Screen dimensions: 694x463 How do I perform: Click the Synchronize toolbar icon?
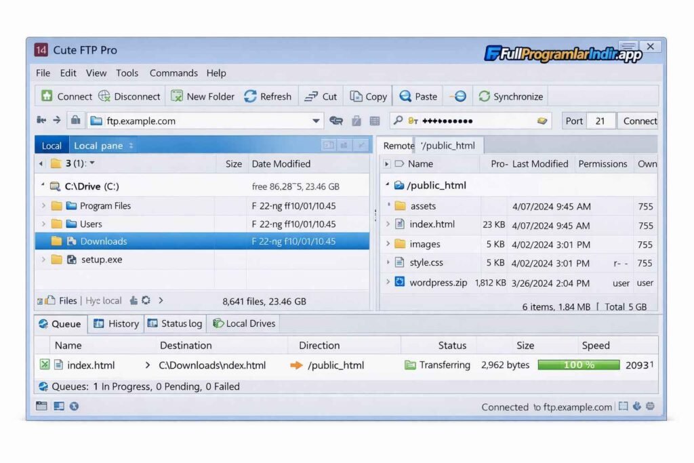coord(484,96)
